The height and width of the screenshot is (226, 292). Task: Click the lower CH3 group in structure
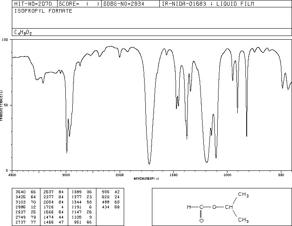point(243,220)
